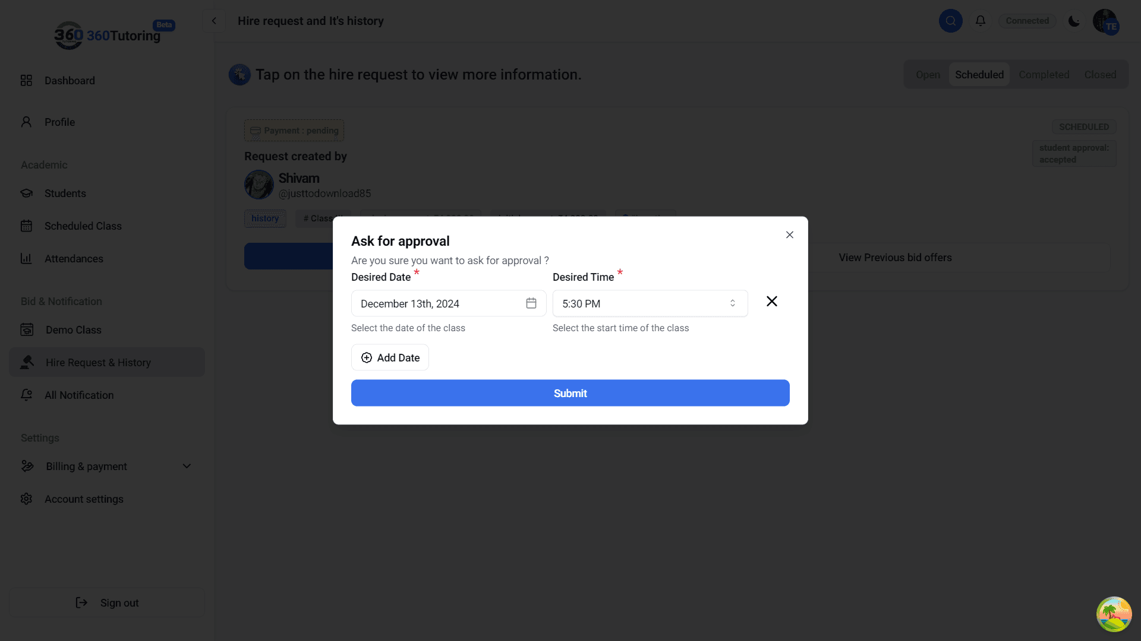This screenshot has width=1141, height=641.
Task: Open notifications bell icon
Action: tap(981, 21)
